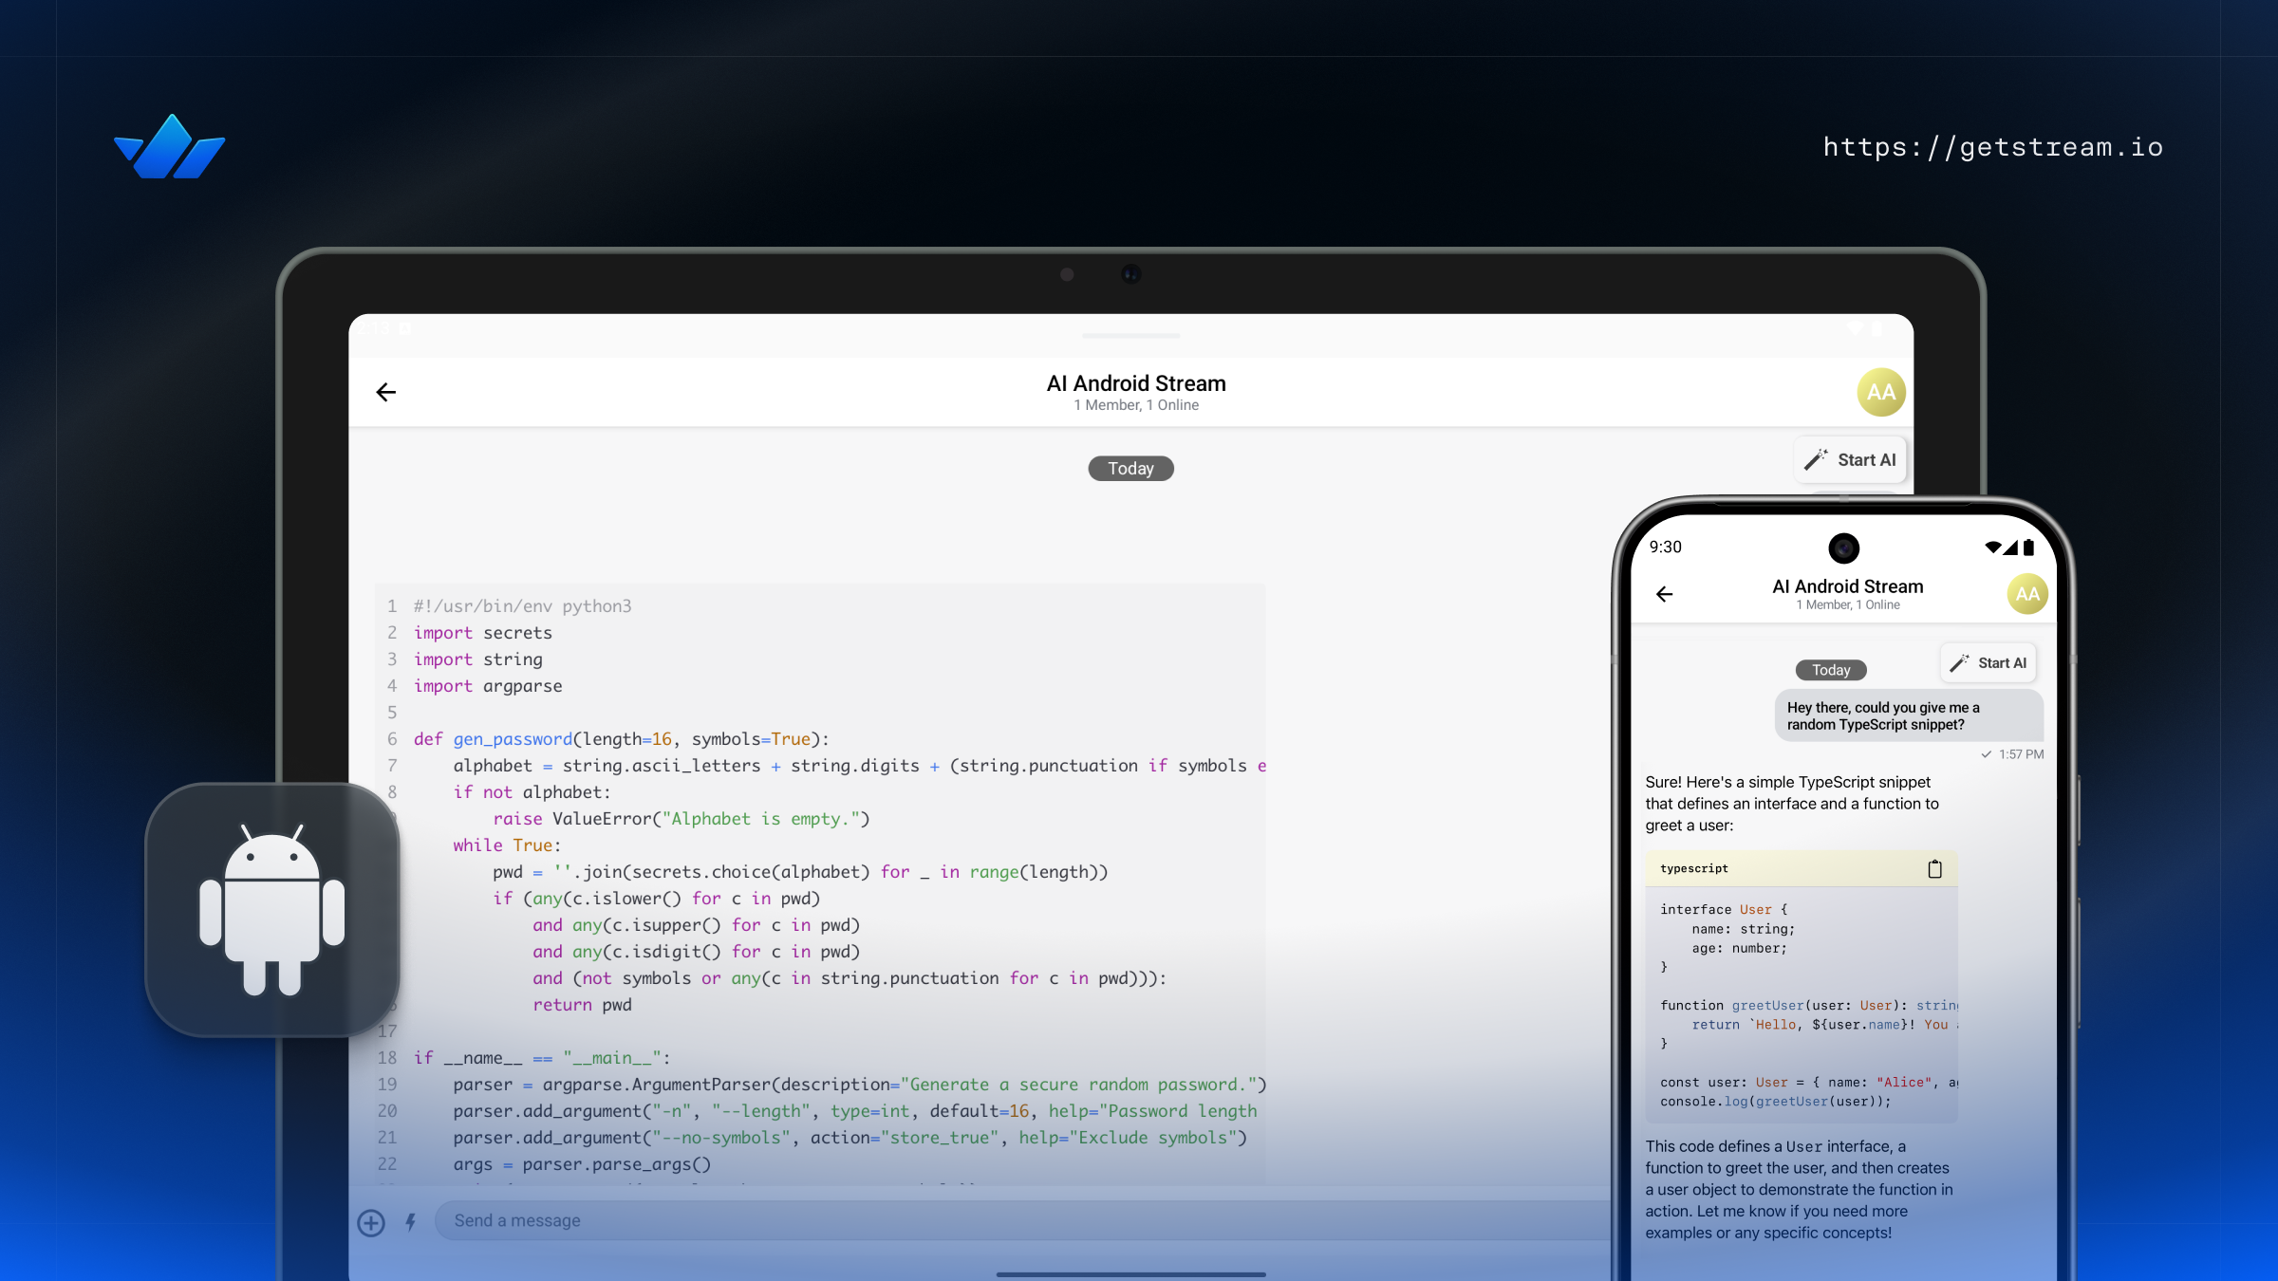Image resolution: width=2278 pixels, height=1281 pixels.
Task: Tap the tablet's Today date chip
Action: (1130, 469)
